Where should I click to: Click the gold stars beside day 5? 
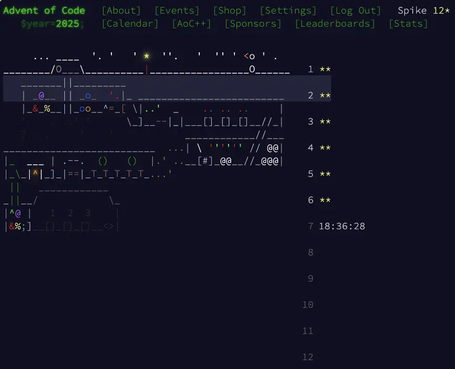325,174
